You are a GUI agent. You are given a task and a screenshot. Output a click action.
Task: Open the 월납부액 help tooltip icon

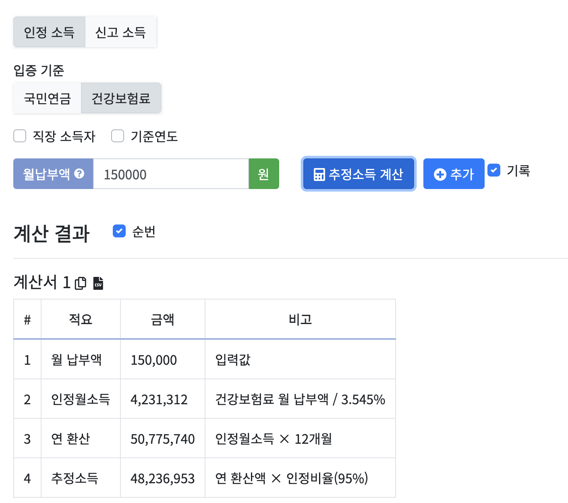(x=80, y=174)
